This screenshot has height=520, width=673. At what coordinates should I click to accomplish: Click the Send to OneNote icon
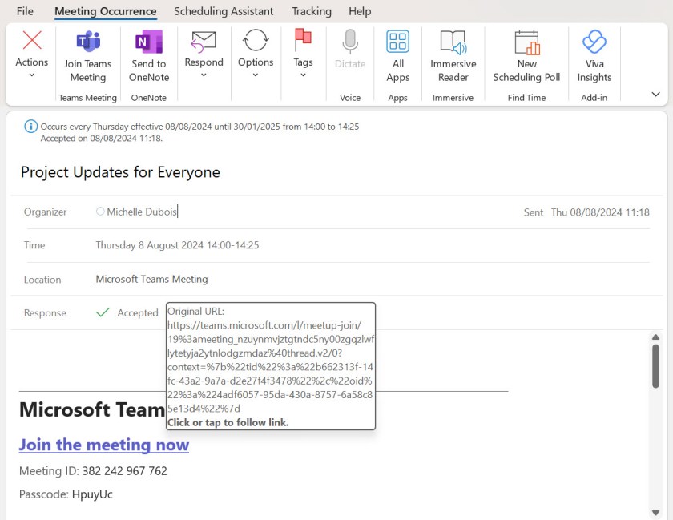coord(148,41)
